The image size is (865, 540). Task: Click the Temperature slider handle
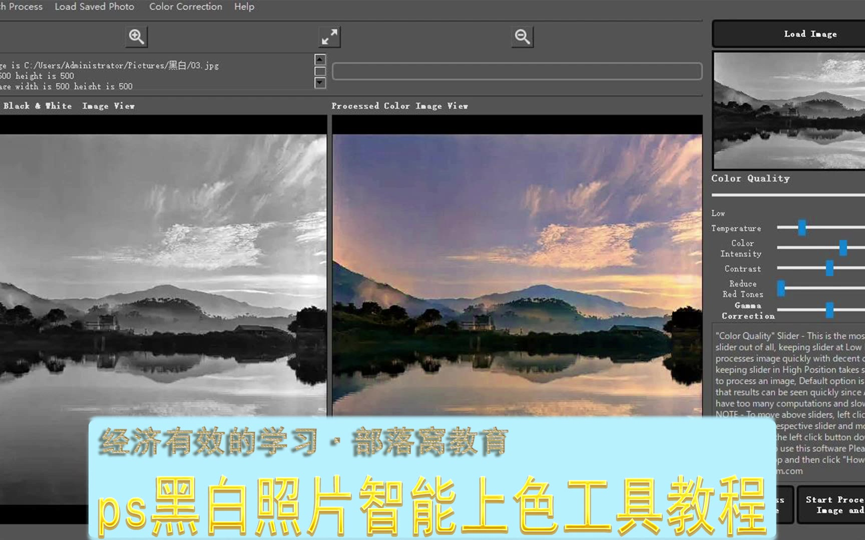(x=802, y=227)
